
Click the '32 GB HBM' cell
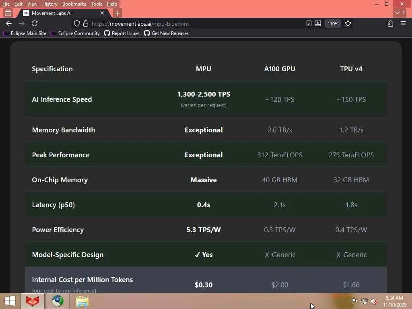coord(351,180)
